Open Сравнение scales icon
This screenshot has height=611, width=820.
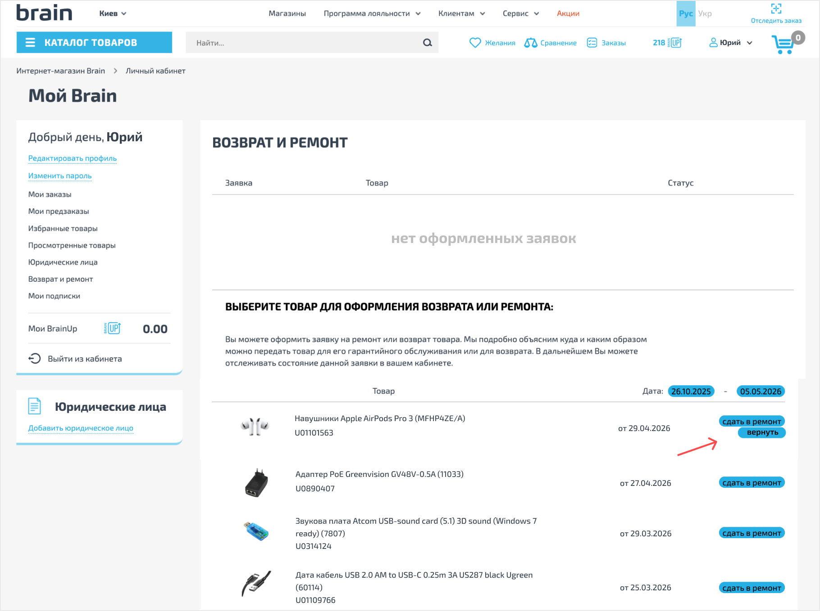click(x=531, y=43)
